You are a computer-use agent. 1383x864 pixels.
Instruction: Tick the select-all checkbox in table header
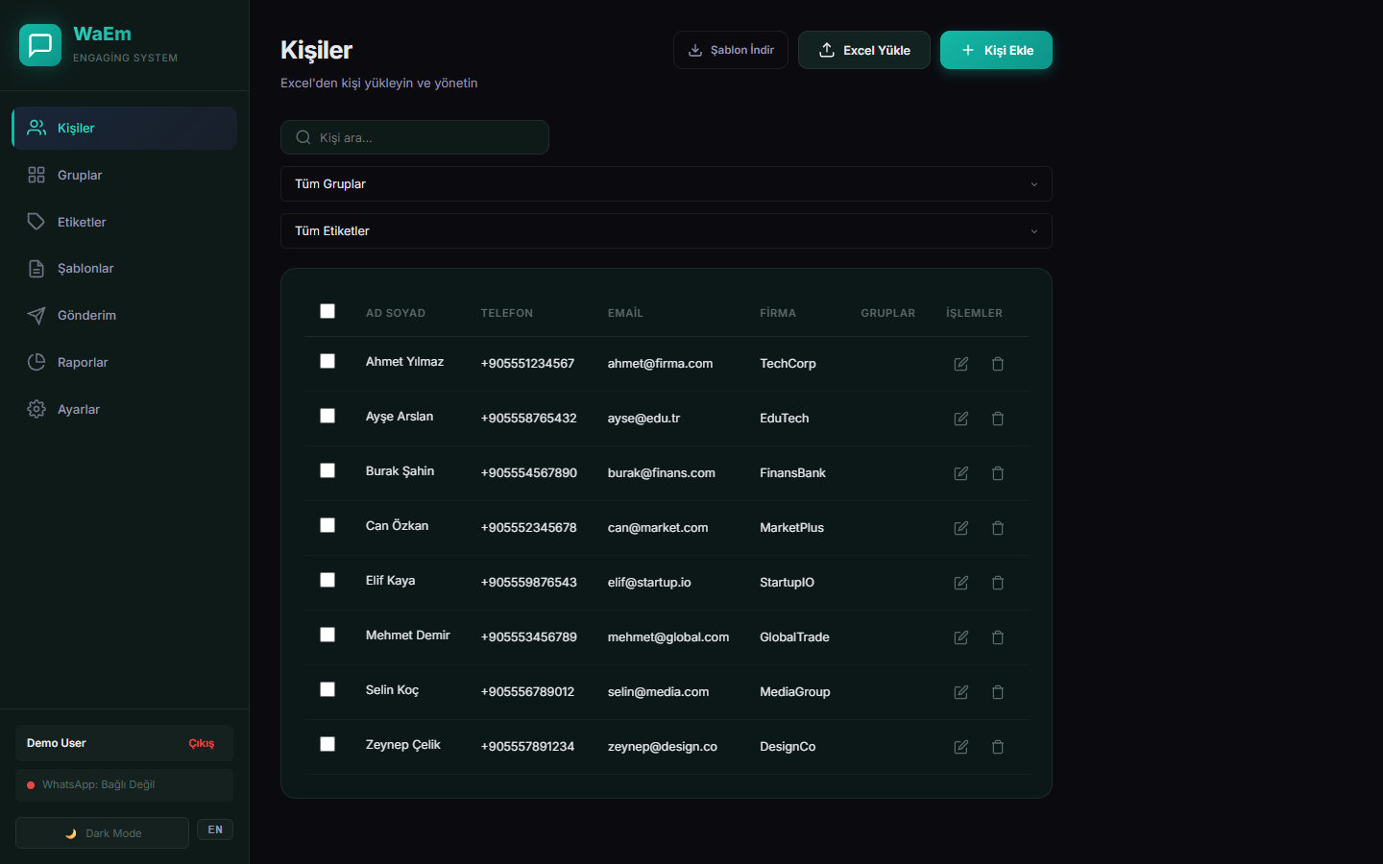(328, 311)
